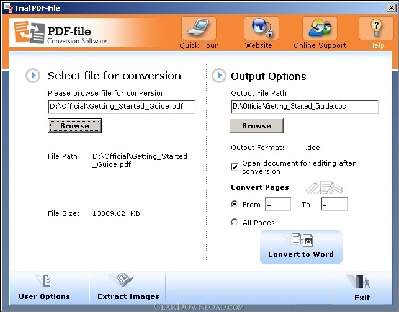Close the Trial PDF-File window

(392, 8)
